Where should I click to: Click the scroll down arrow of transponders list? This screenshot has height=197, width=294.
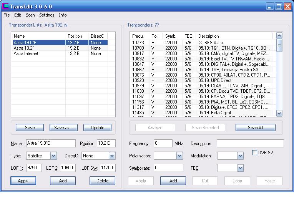point(279,113)
